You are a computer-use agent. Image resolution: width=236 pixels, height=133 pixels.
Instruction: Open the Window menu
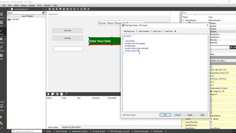47,5
